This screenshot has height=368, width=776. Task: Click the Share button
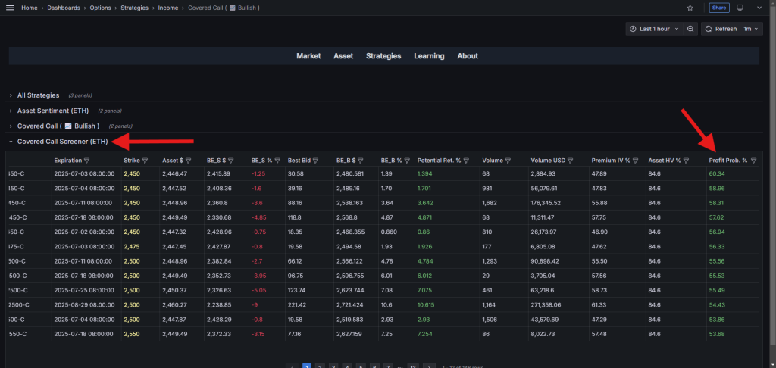[718, 8]
